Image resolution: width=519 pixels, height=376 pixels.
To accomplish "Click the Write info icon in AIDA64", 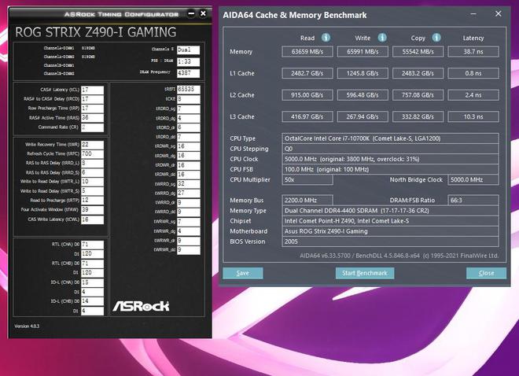I will 382,38.
